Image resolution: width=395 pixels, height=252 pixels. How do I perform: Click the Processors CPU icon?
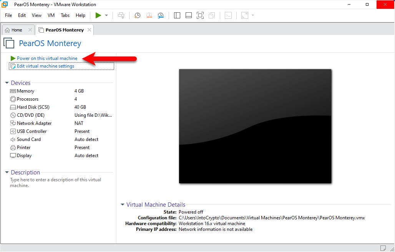tap(13, 99)
